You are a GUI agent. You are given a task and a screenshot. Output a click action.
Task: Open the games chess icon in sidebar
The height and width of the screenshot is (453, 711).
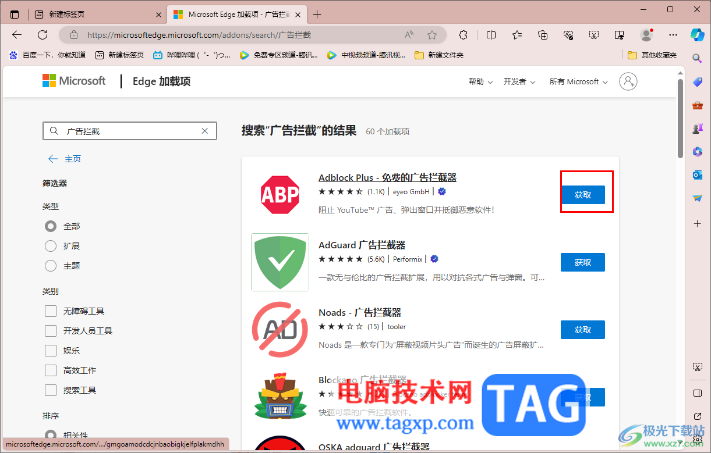(x=697, y=129)
